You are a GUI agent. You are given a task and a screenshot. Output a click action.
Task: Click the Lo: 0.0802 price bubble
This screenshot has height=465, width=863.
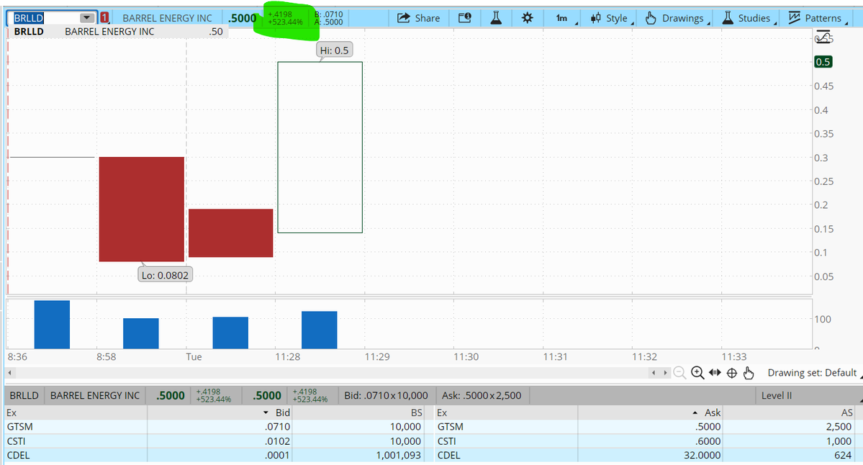[x=165, y=275]
